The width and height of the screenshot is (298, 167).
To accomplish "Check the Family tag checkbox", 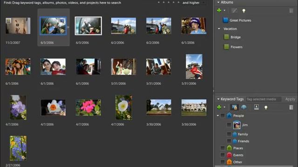I will [229, 134].
